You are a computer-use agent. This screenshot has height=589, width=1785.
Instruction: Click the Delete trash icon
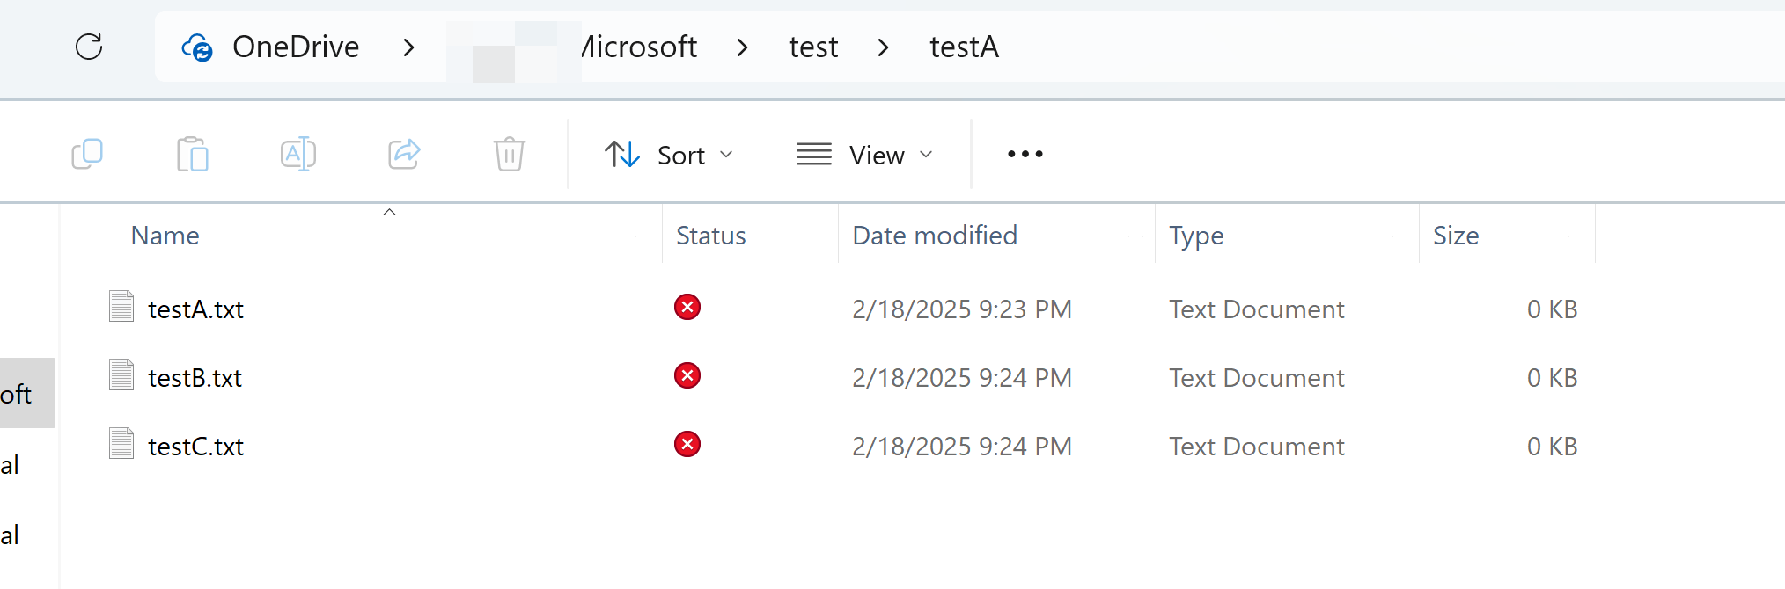509,155
